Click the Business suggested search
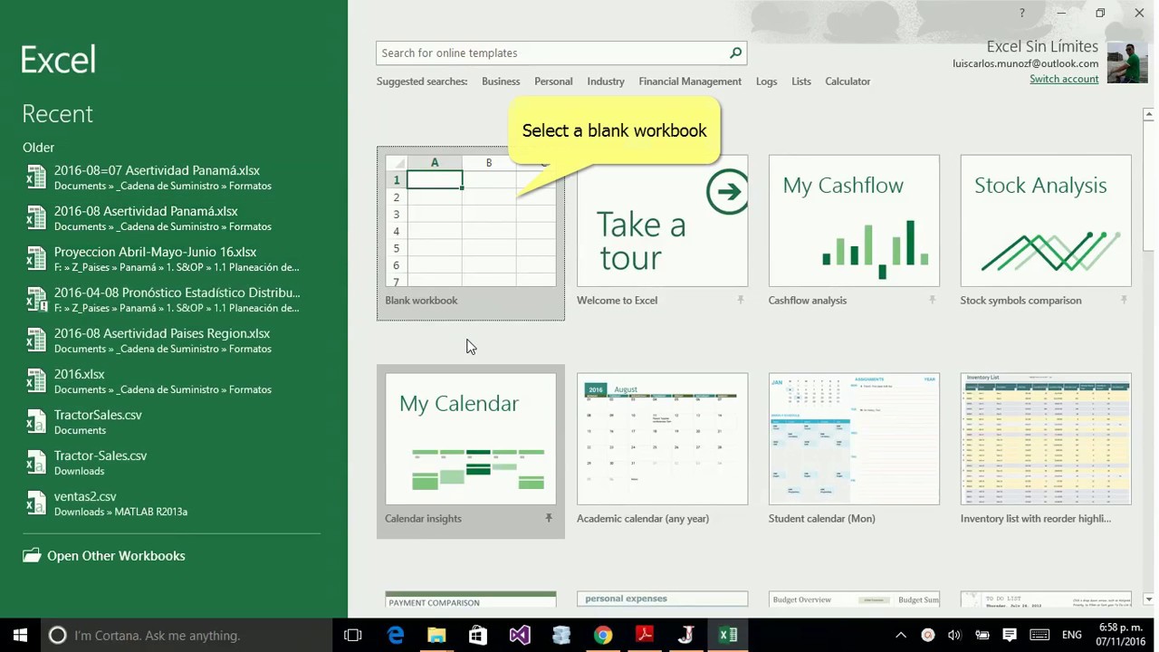This screenshot has height=652, width=1159. [x=501, y=81]
